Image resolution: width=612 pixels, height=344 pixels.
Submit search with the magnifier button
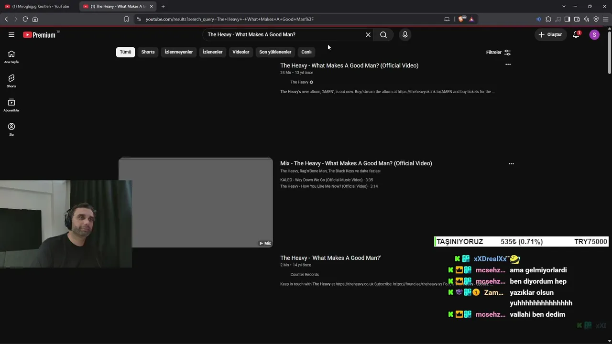(383, 35)
